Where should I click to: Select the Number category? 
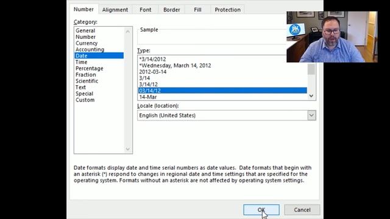99,36
